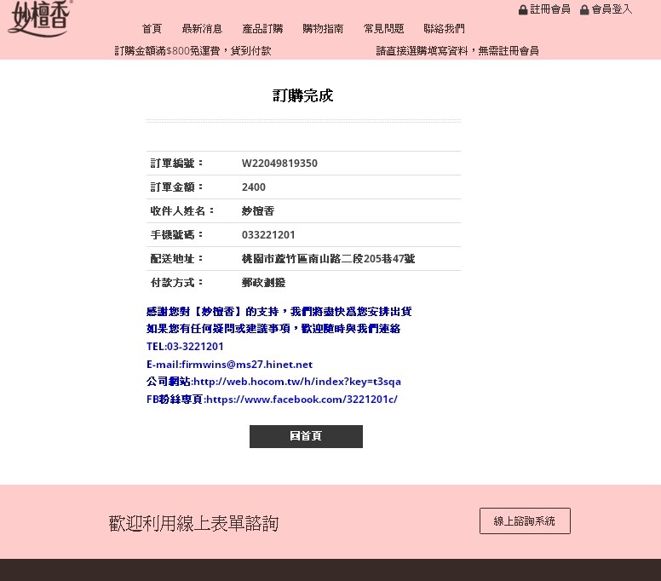This screenshot has width=661, height=581.
Task: Open the 聯絡我們 menu item
Action: tap(444, 29)
